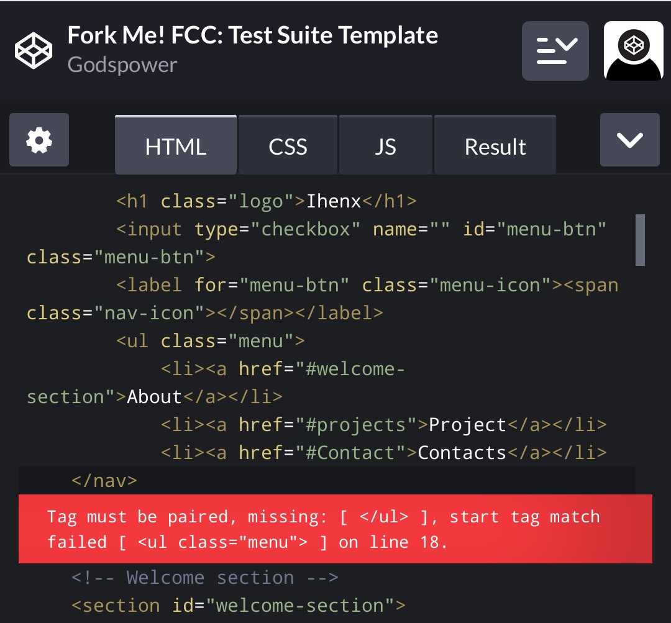
Task: Show the Result tab
Action: coord(495,147)
